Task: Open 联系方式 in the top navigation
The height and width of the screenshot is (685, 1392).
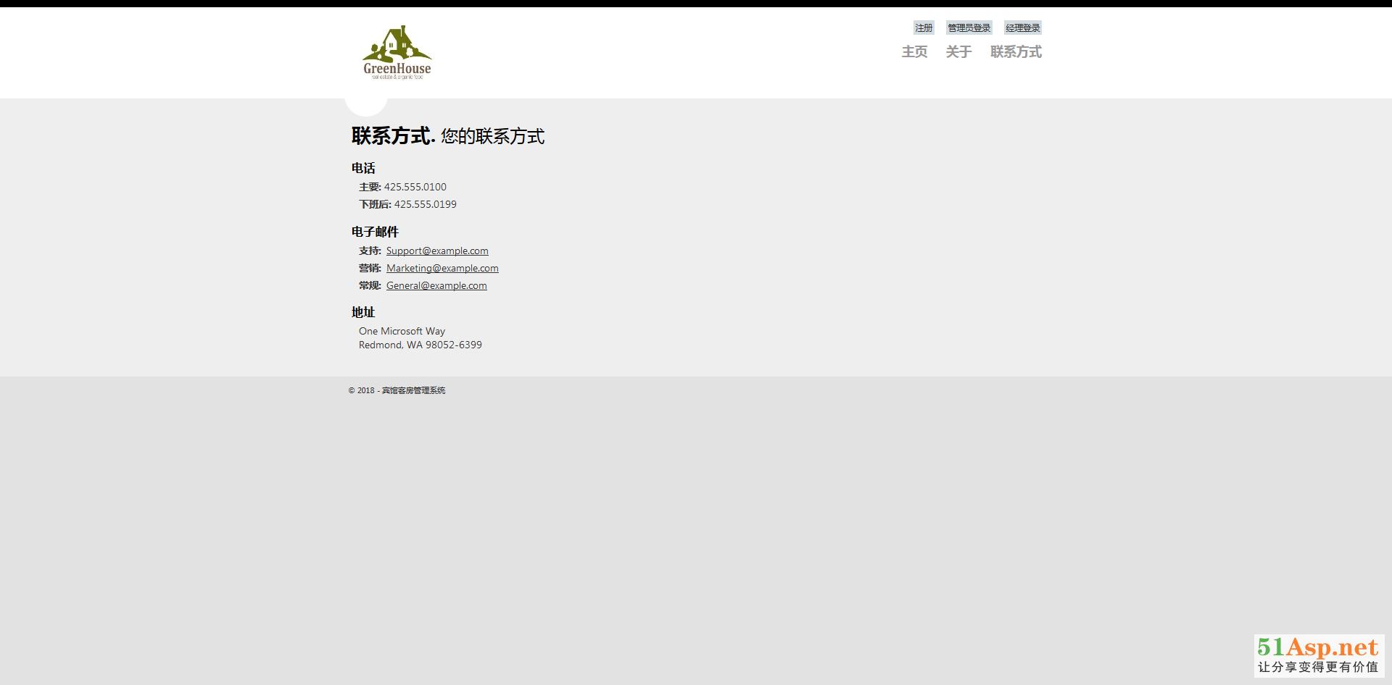Action: (x=1016, y=52)
